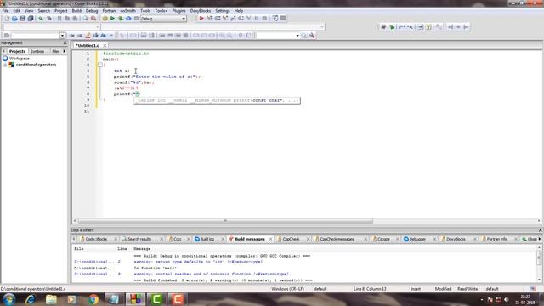The width and height of the screenshot is (544, 306).
Task: Open the Replace tool icon
Action: click(93, 19)
